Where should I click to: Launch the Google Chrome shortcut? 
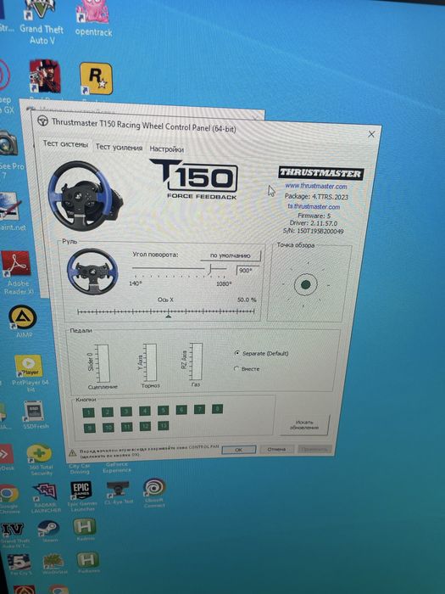point(9,499)
